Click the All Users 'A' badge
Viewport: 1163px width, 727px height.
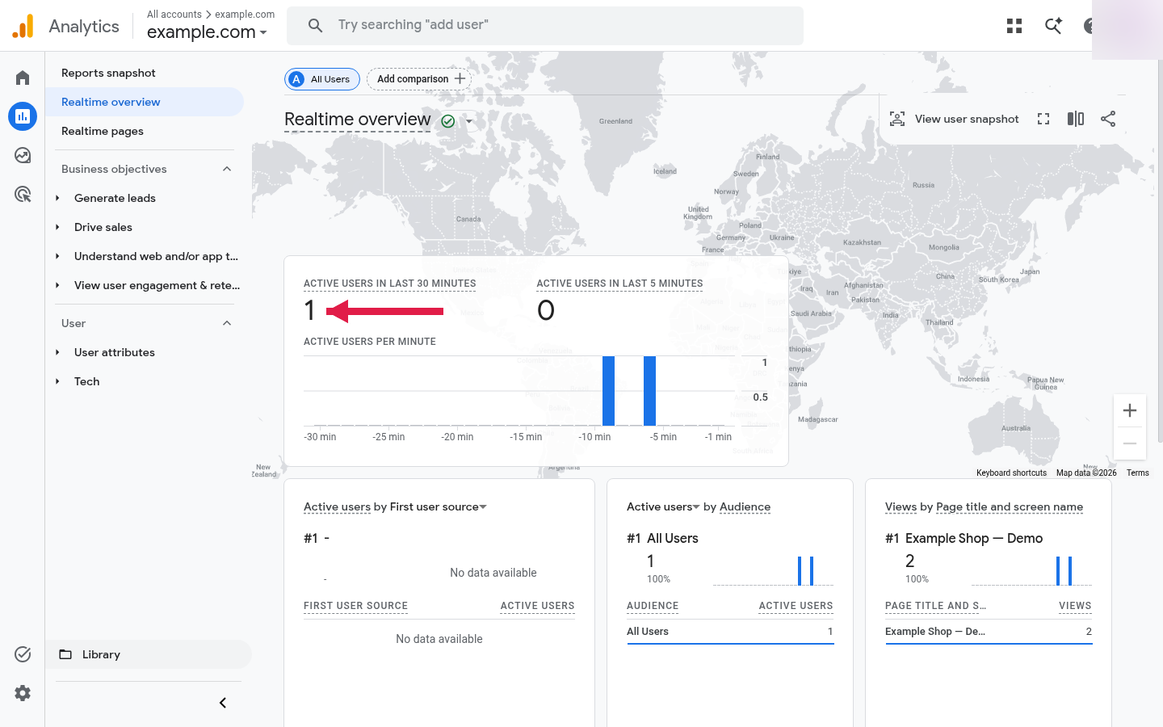click(296, 79)
